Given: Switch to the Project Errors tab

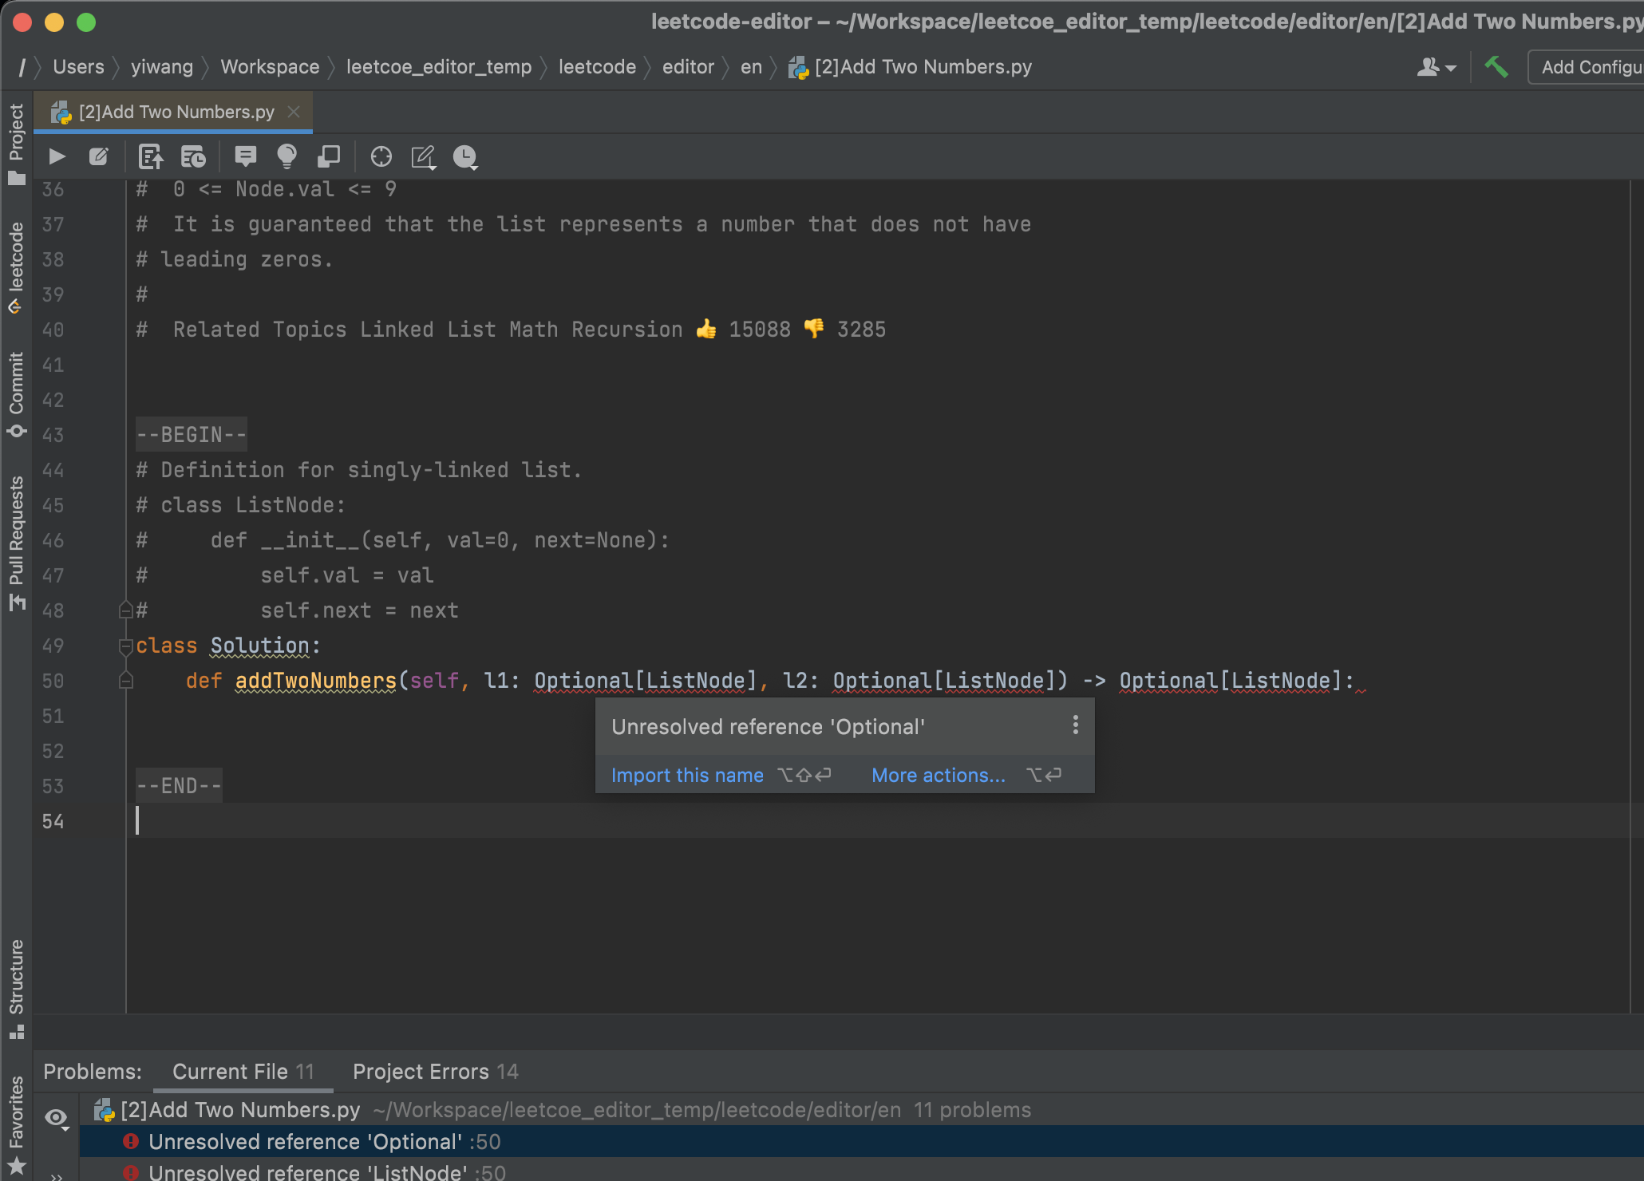Looking at the screenshot, I should [x=435, y=1072].
